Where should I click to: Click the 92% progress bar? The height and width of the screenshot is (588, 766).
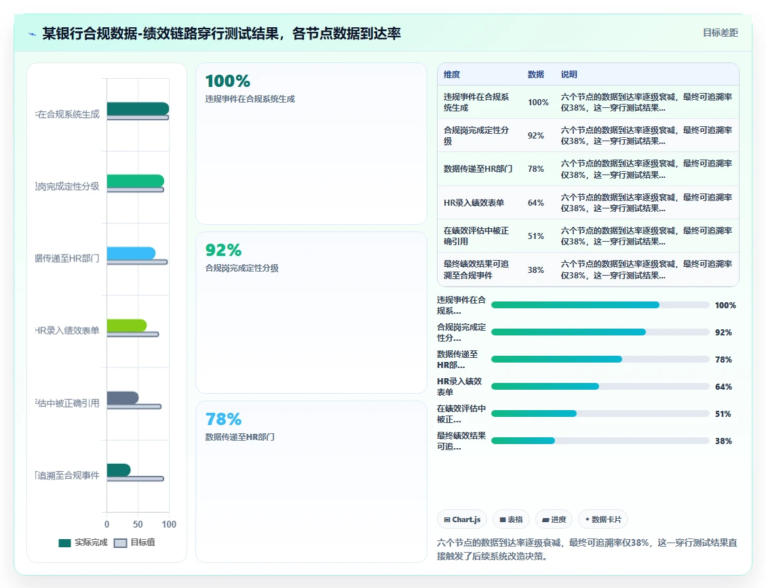point(600,333)
